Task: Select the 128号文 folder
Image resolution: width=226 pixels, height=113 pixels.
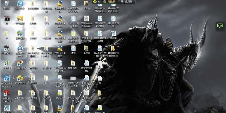Action: tap(86, 36)
